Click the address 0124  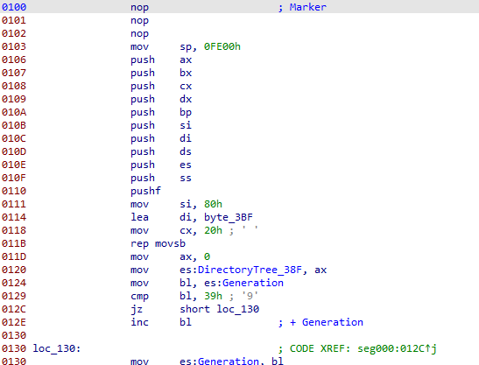coord(14,283)
